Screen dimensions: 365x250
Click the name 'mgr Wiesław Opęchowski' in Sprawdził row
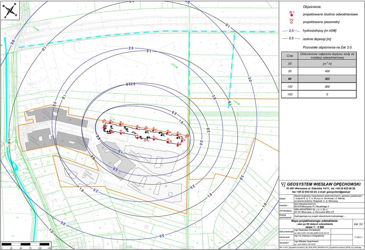pyautogui.click(x=306, y=242)
